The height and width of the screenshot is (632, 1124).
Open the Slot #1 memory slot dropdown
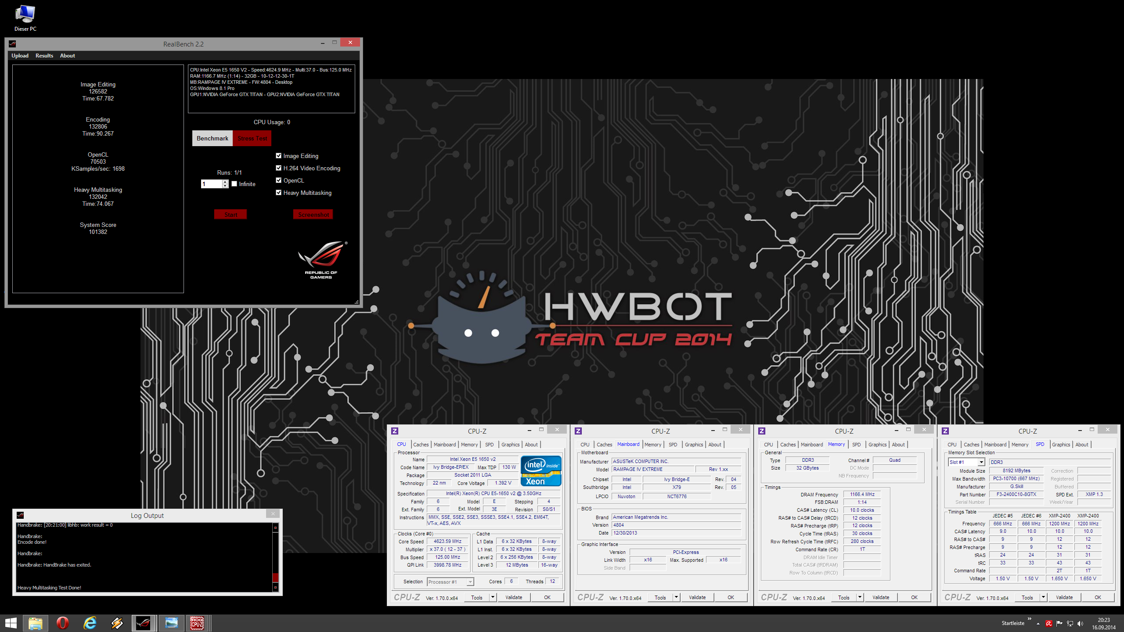coord(981,462)
